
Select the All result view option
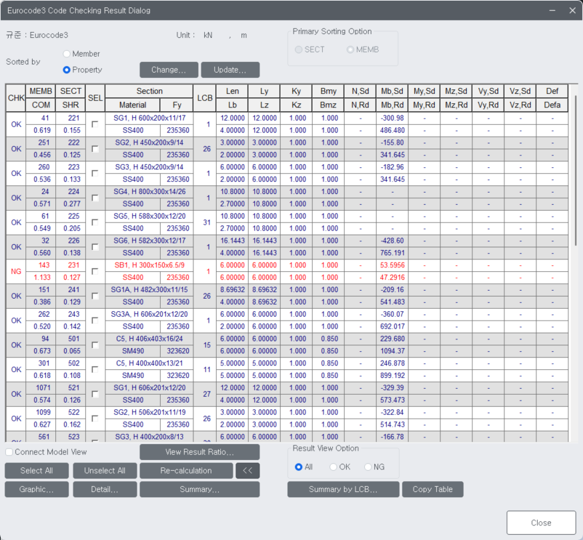click(300, 466)
